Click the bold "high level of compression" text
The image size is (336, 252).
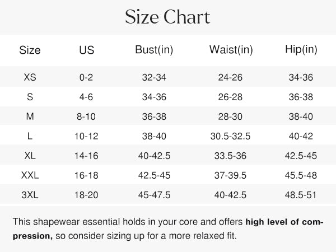[x=284, y=222]
